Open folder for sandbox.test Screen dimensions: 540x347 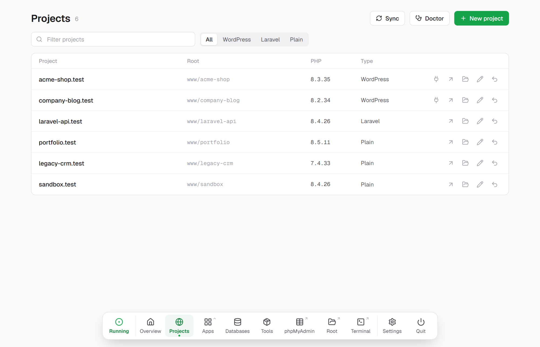pos(465,184)
